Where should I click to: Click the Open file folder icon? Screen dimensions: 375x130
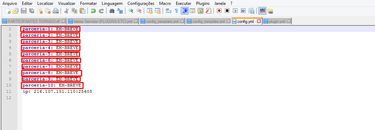(x=16, y=11)
